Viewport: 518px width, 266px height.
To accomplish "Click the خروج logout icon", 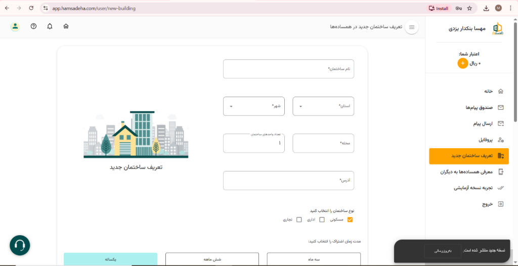I will 501,204.
